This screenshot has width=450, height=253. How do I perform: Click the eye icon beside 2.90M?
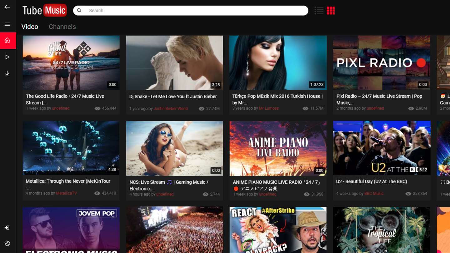click(x=411, y=108)
